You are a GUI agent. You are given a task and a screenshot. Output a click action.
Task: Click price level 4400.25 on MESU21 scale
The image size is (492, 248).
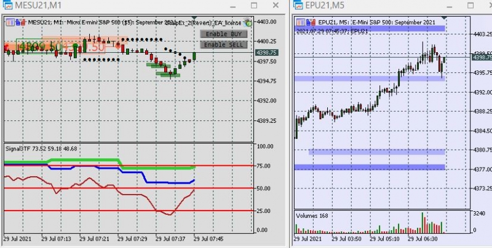pyautogui.click(x=266, y=41)
